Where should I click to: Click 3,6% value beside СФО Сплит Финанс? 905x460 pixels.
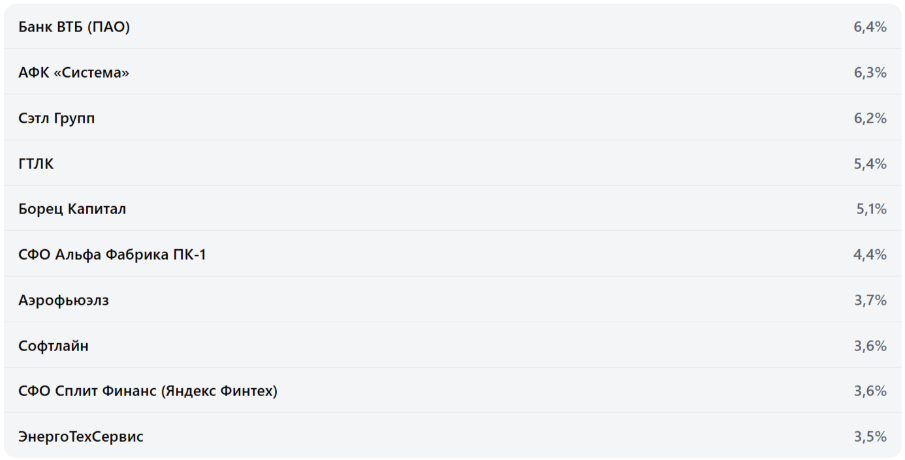(870, 391)
